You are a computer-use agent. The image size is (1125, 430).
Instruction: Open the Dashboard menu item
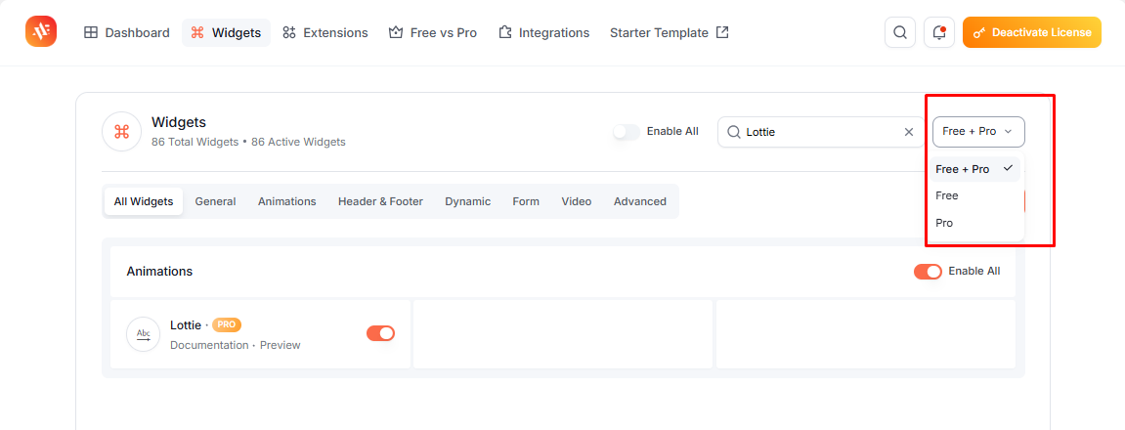(126, 33)
